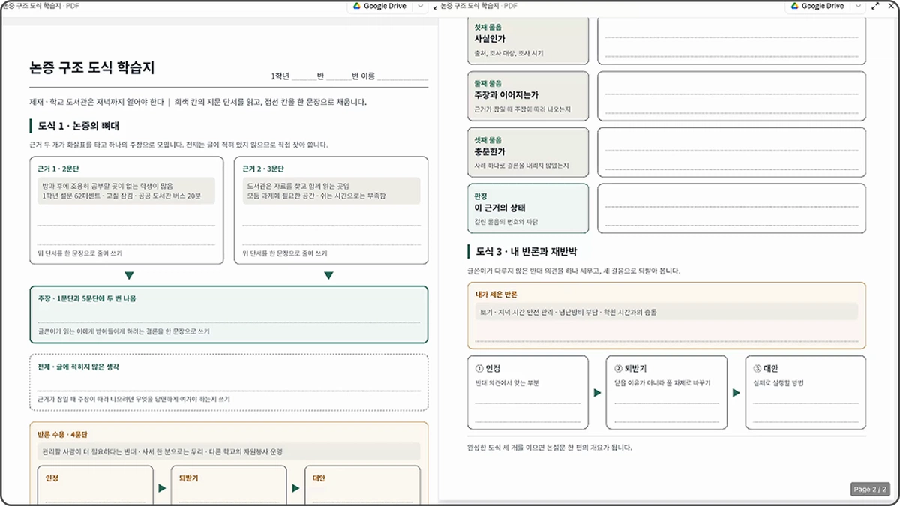
Task: Click the green down arrow under 근거 1 box
Action: pyautogui.click(x=129, y=276)
